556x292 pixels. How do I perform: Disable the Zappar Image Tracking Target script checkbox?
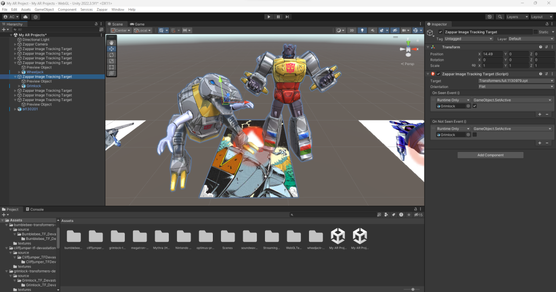439,74
